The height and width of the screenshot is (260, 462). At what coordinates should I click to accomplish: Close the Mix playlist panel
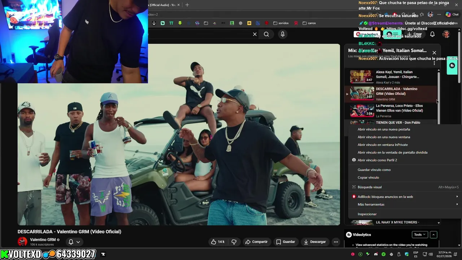434,53
